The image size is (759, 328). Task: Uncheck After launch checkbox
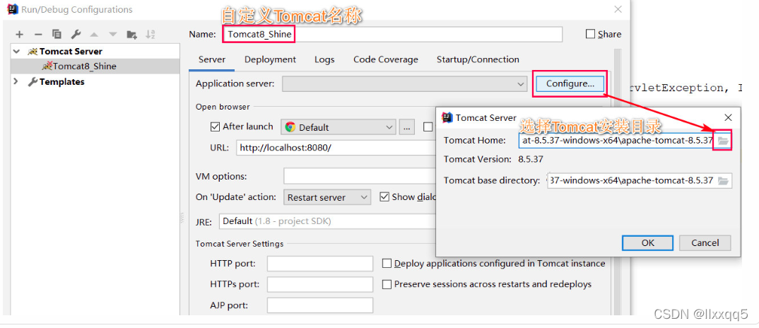pyautogui.click(x=215, y=127)
